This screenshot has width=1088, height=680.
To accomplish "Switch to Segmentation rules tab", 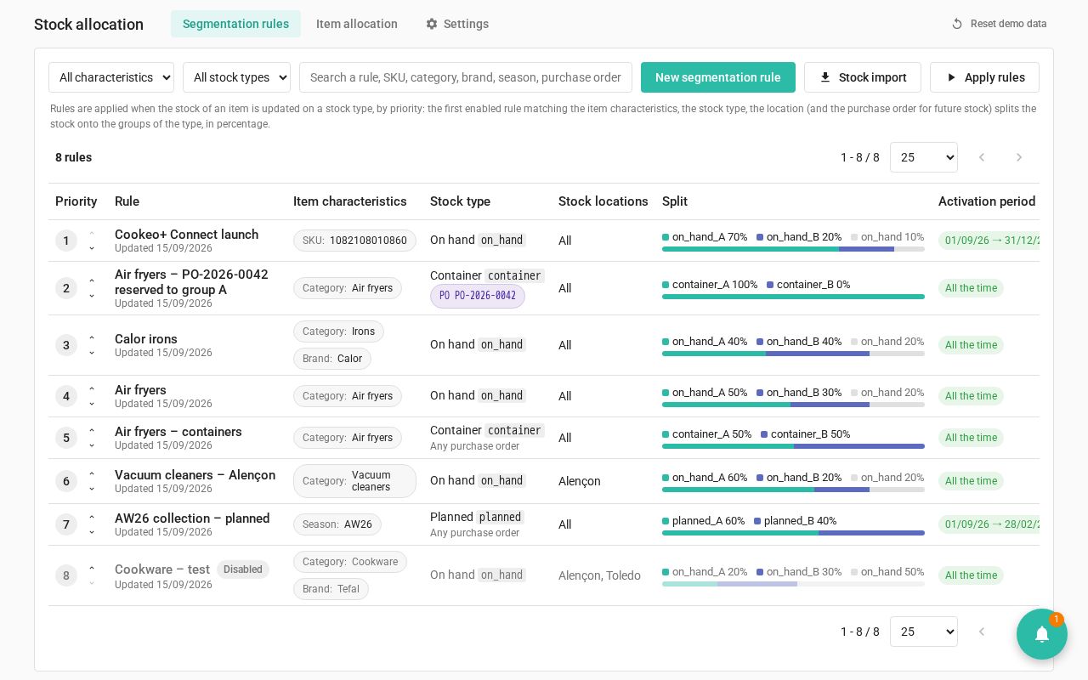I will pyautogui.click(x=235, y=24).
